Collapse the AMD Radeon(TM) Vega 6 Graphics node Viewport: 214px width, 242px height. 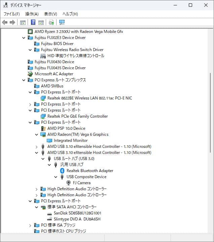pyautogui.click(x=36, y=134)
